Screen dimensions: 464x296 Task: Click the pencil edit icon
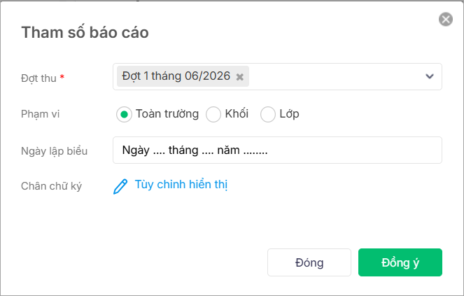(x=120, y=186)
